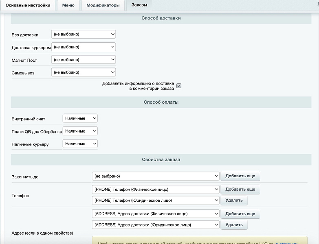The height and width of the screenshot is (244, 319).
Task: Click 'Добавить еще' in Телефон row
Action: (240, 190)
